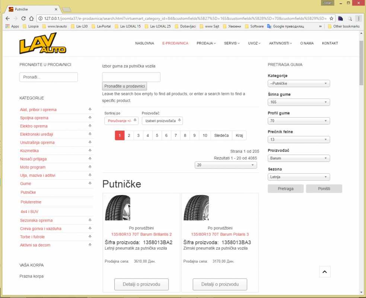Open the Izaberi proizvođača dropdown
This screenshot has height=298, width=366.
click(162, 121)
